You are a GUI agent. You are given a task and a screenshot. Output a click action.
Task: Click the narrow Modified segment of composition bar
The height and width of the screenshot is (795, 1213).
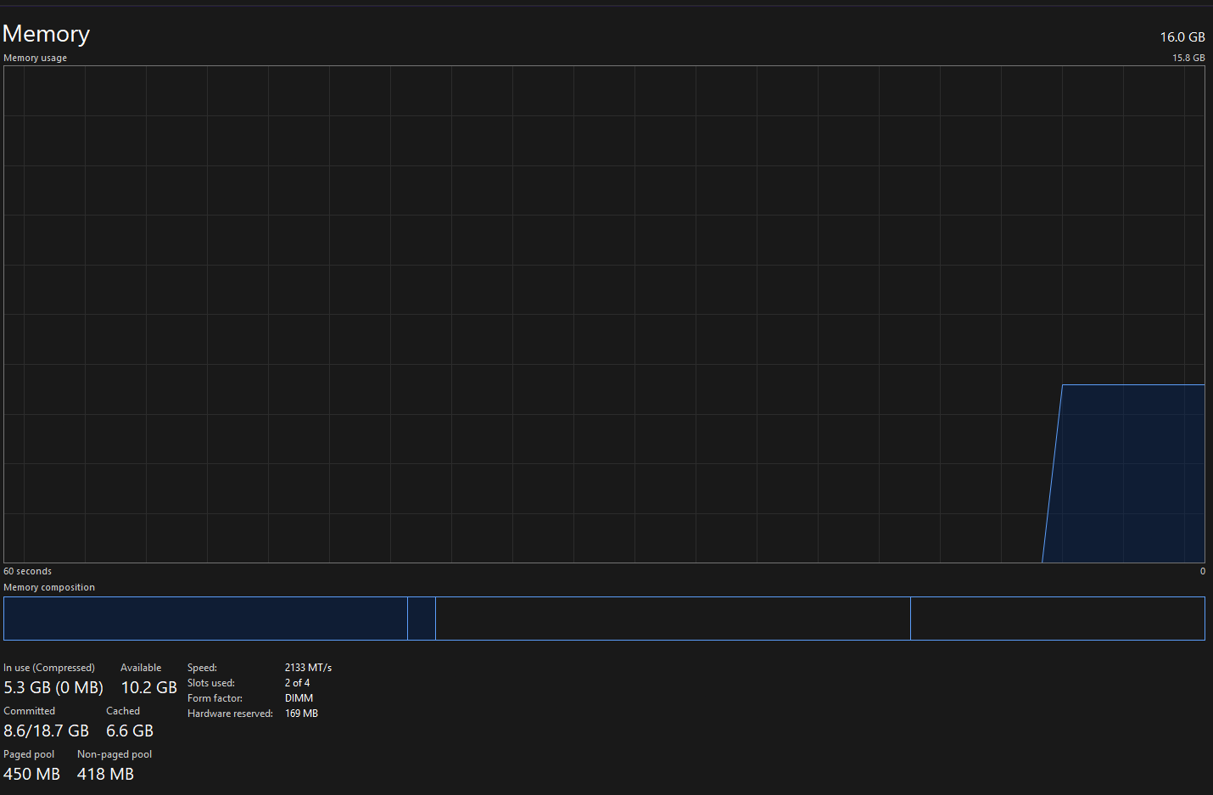click(422, 619)
